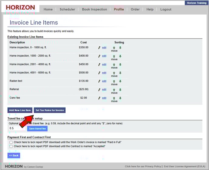Image resolution: width=209 pixels, height=170 pixels.
Task: Open the Order menu tab
Action: tap(135, 9)
